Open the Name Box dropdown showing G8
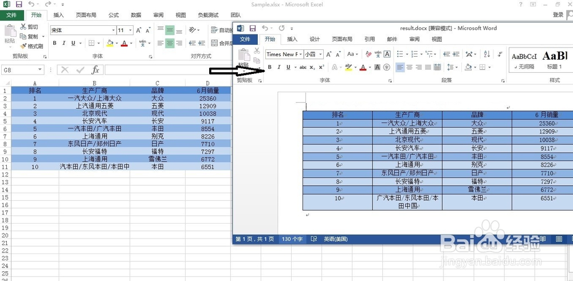 [x=41, y=69]
